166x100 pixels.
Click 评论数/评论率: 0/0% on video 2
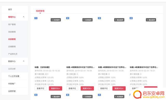coord(75,84)
